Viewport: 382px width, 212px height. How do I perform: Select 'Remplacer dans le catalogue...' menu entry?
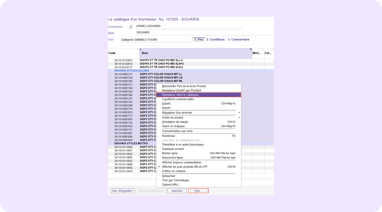click(x=182, y=95)
